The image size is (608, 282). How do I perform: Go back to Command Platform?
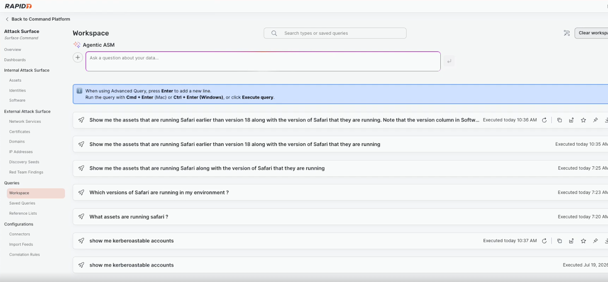41,19
